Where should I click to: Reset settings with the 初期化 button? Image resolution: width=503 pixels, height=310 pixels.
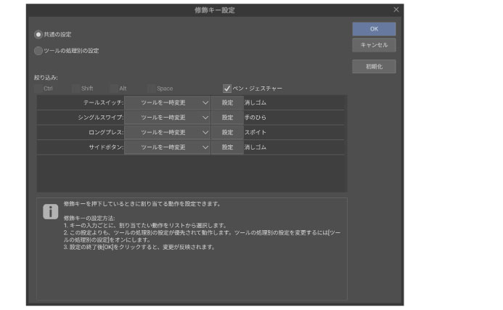pyautogui.click(x=374, y=67)
